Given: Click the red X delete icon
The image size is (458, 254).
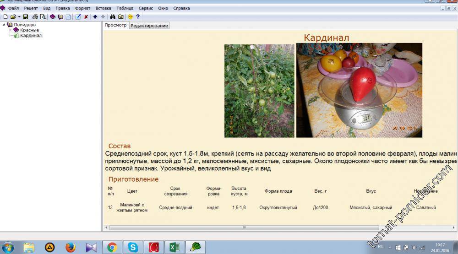Looking at the screenshot, I should click(86, 17).
